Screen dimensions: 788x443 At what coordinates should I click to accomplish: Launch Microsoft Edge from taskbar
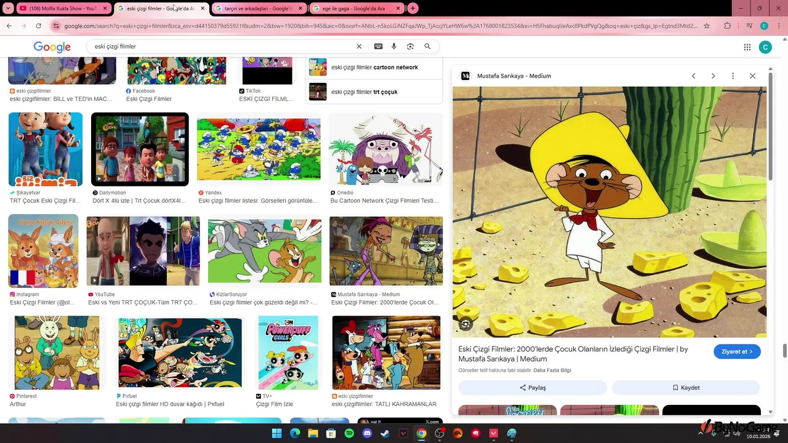pyautogui.click(x=295, y=433)
